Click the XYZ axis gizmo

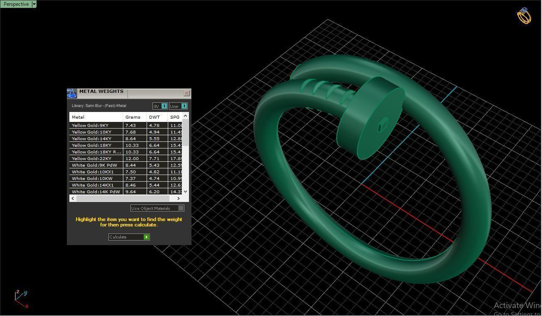tap(21, 299)
